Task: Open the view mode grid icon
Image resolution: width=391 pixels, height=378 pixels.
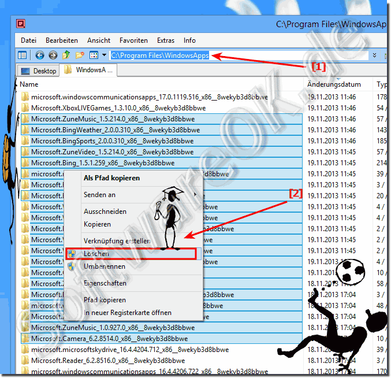Action: click(94, 55)
